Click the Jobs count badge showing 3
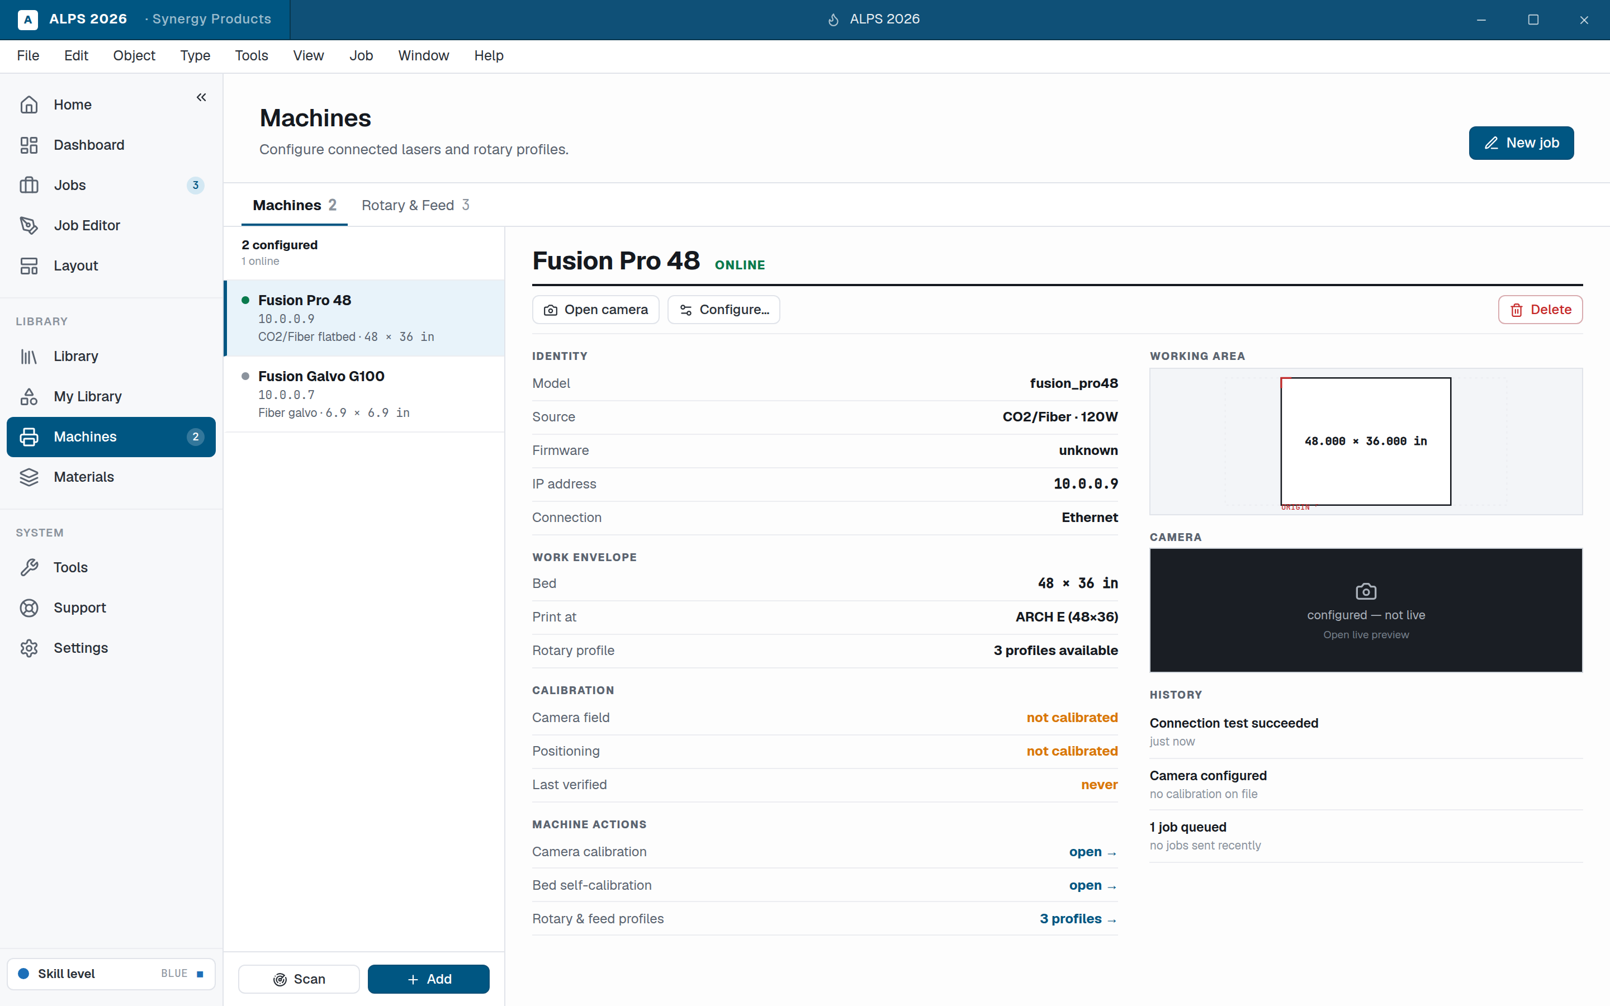 click(x=195, y=185)
